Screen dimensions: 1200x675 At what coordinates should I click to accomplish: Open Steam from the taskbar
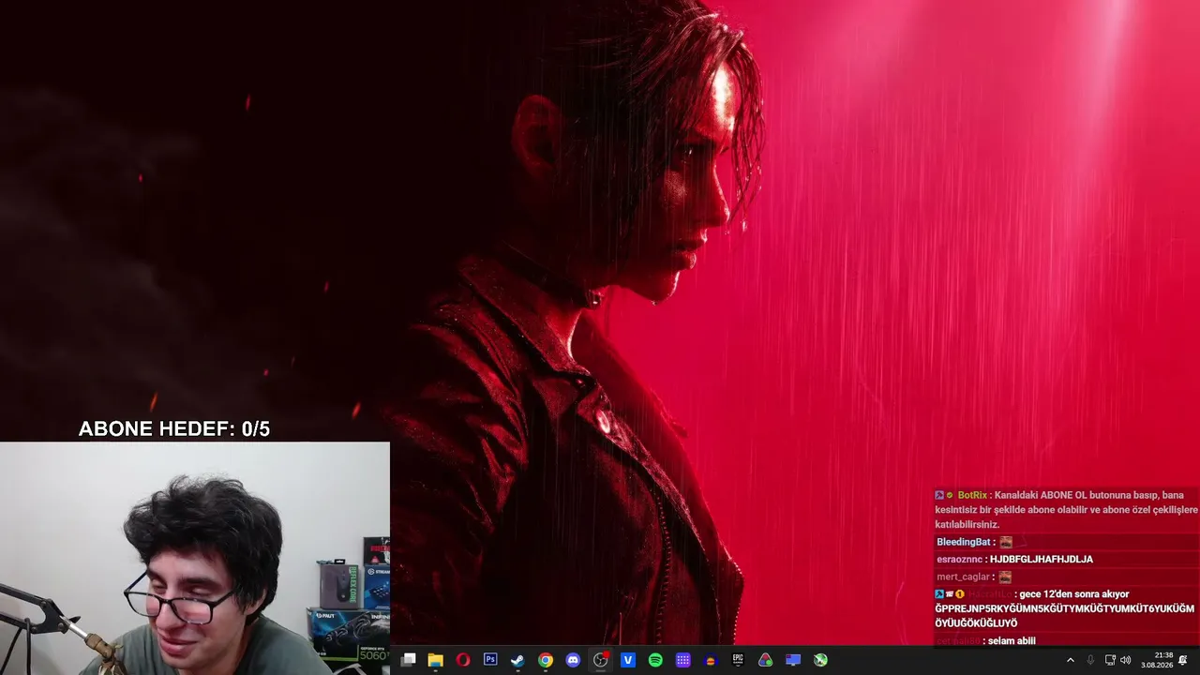517,660
